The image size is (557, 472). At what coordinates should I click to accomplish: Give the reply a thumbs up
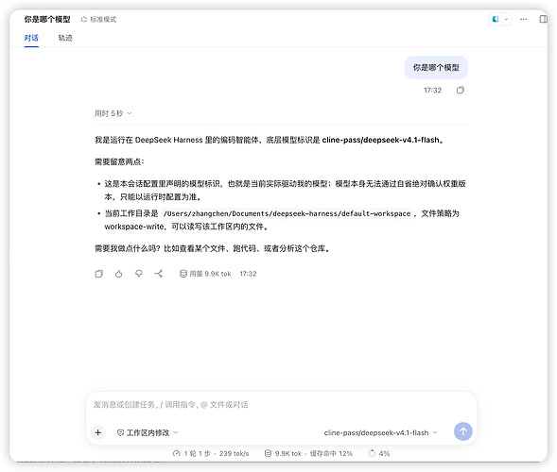tap(119, 274)
